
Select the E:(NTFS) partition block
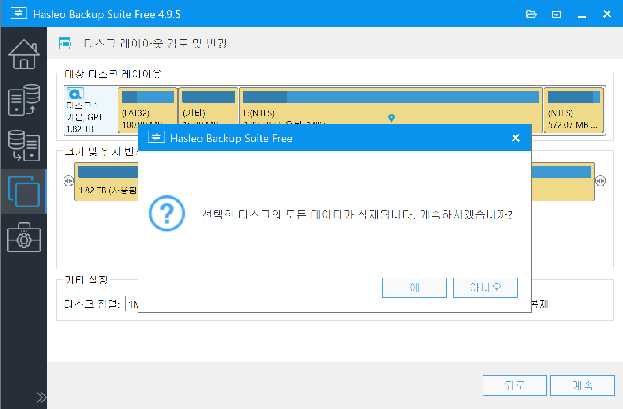point(391,106)
